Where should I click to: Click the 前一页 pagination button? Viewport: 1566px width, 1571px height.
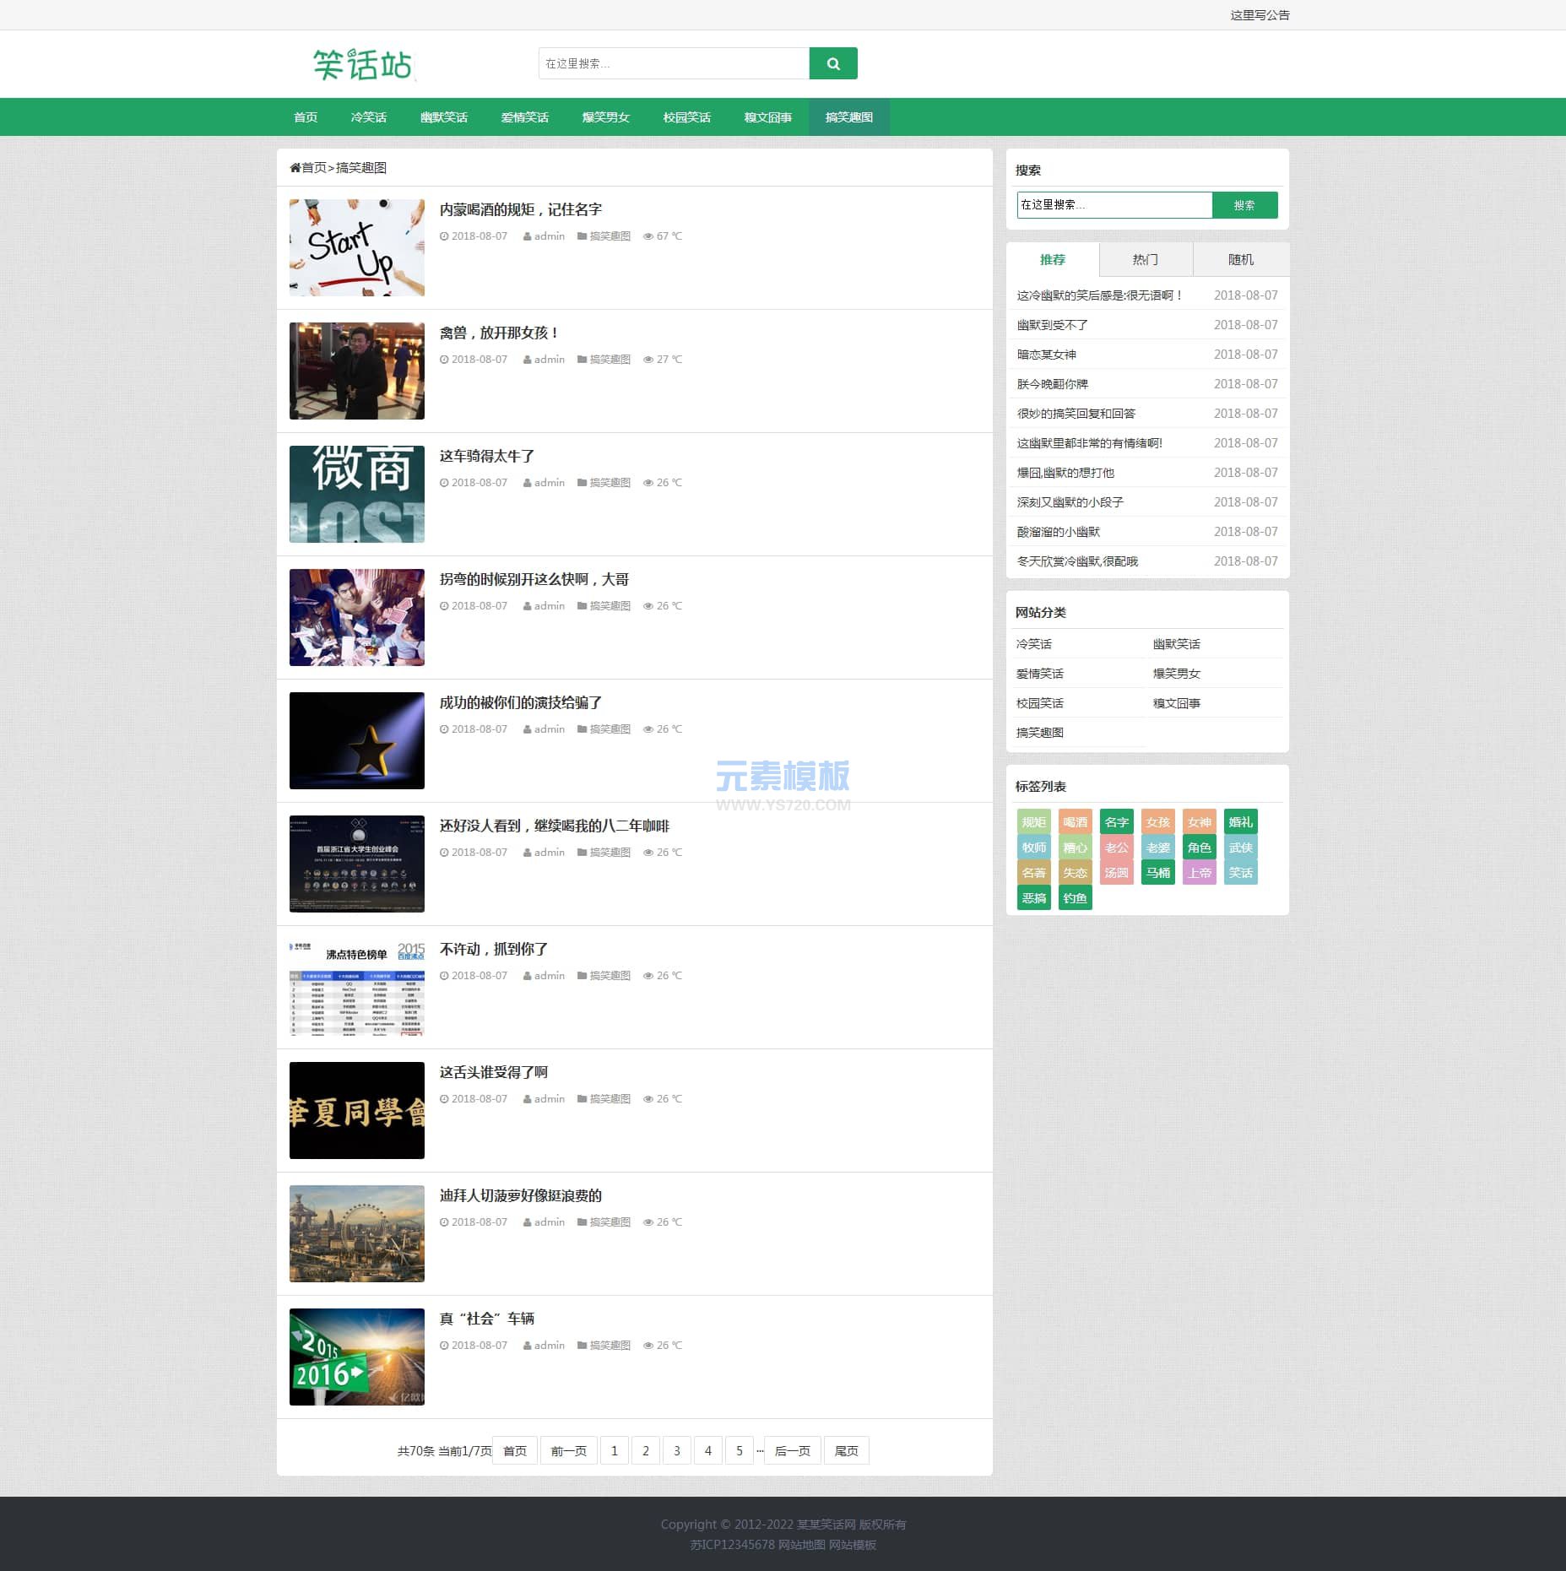tap(569, 1451)
